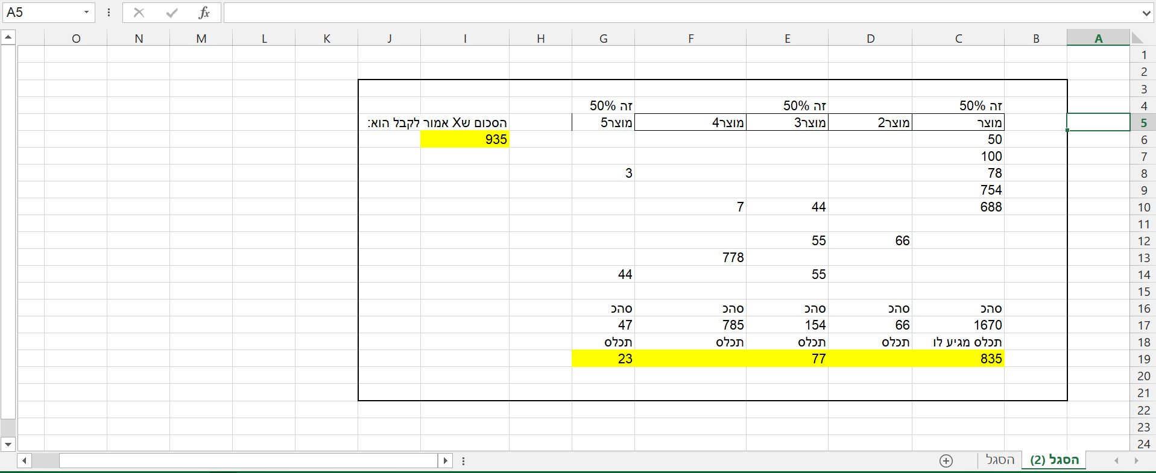Click the vertical scrollbar down arrow
Screen dimensions: 1156x473
8,445
